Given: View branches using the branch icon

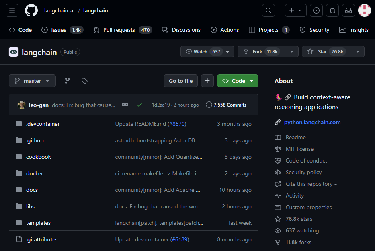Looking at the screenshot, I should 68,81.
